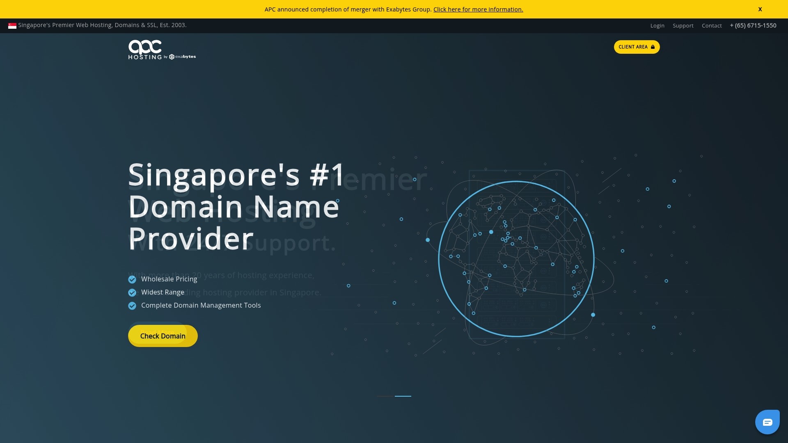This screenshot has width=788, height=443.
Task: Click the APC Hosting logo
Action: [x=162, y=50]
